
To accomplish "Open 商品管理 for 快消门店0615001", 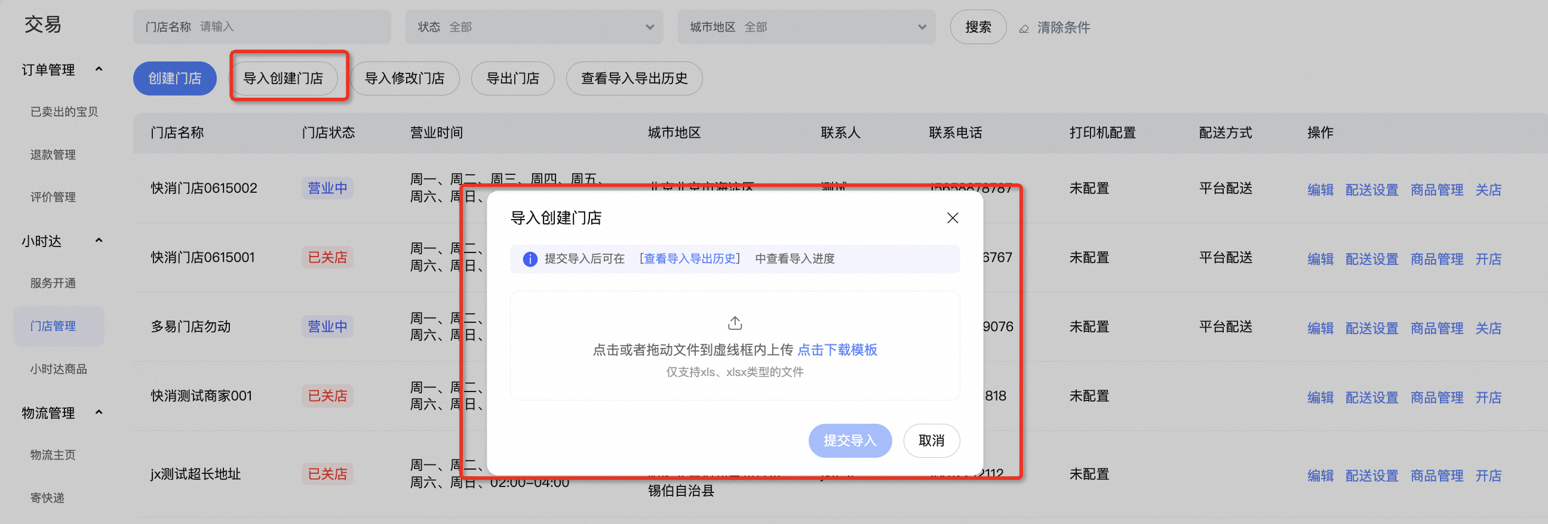I will pyautogui.click(x=1437, y=258).
